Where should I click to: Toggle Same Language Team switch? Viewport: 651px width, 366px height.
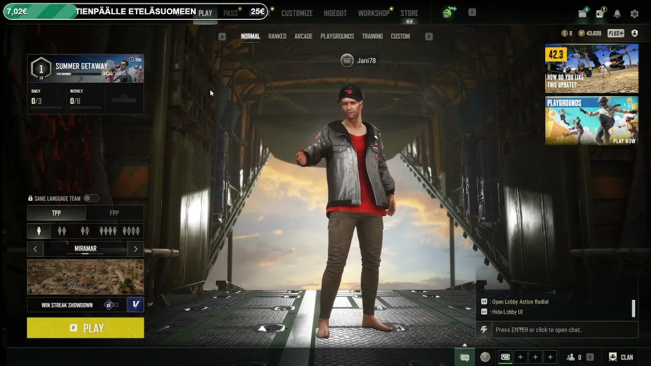click(x=91, y=198)
